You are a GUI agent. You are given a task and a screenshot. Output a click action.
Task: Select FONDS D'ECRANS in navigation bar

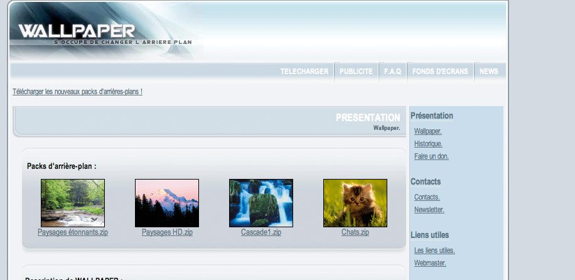440,72
